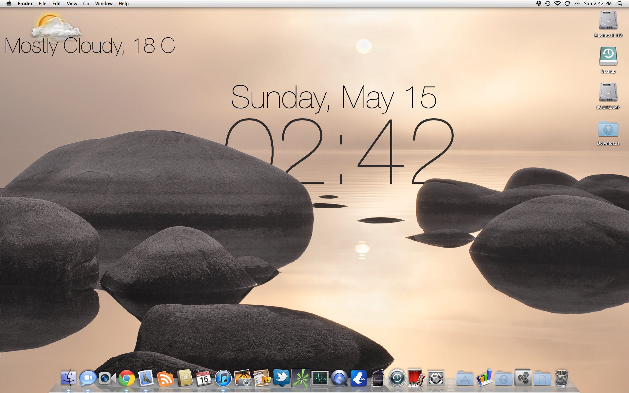This screenshot has width=629, height=393.
Task: Open the Trash in the dock
Action: coord(562,379)
